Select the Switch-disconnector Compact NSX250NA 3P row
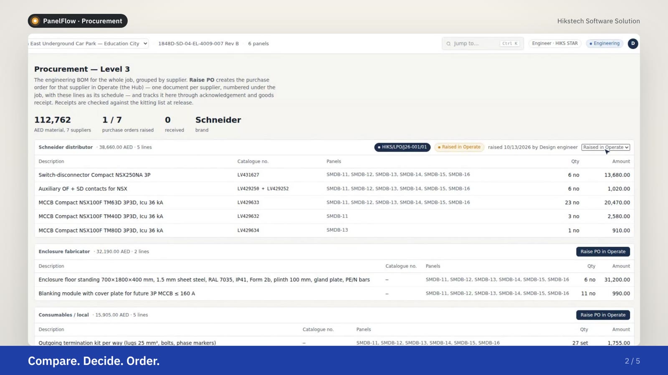 (x=334, y=175)
